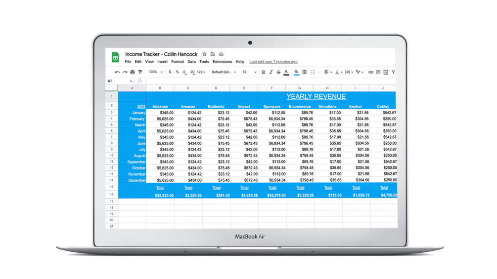The height and width of the screenshot is (279, 497).
Task: Open more number formats 123 dropdown
Action: [x=201, y=72]
